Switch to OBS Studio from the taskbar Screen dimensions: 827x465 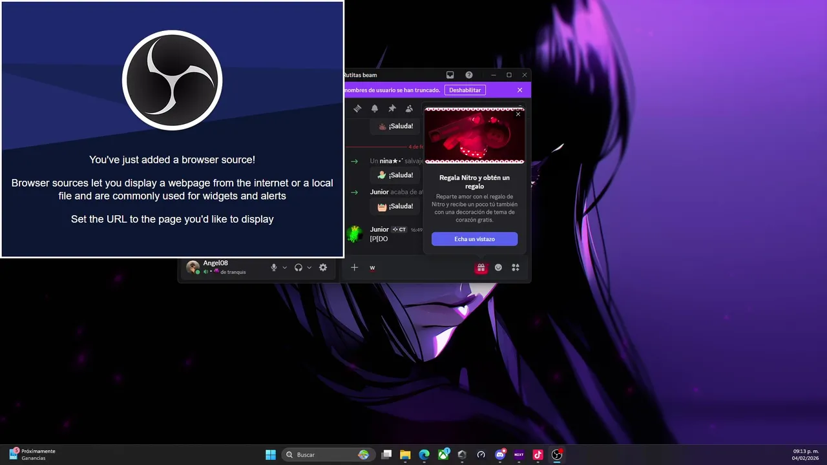[x=557, y=455]
